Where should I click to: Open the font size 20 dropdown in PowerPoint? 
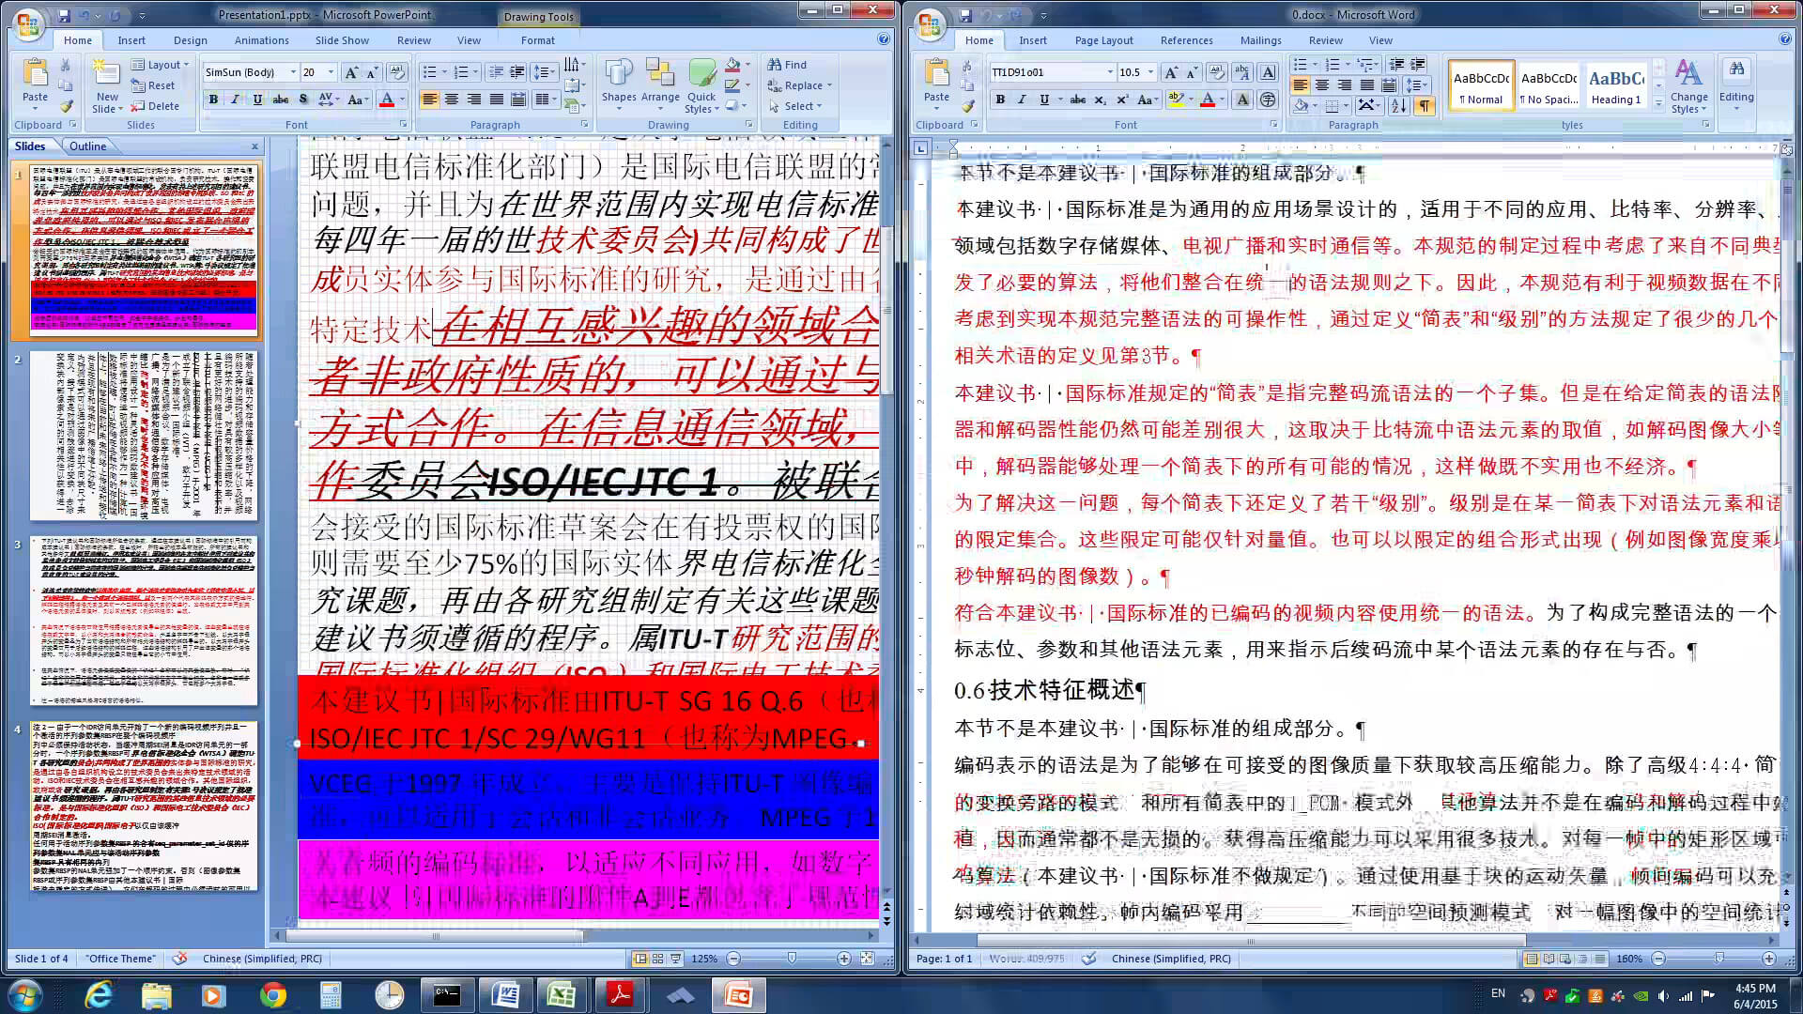331,72
